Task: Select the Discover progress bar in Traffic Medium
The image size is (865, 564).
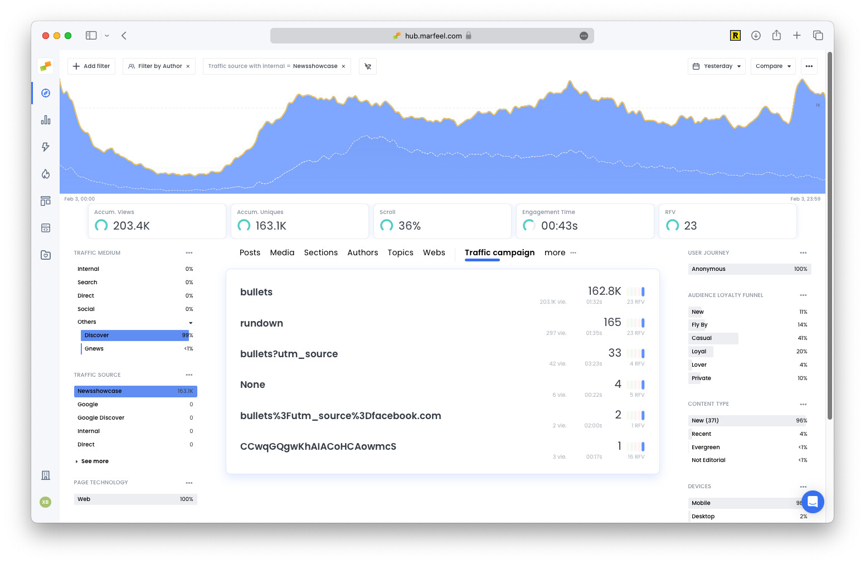Action: click(135, 335)
